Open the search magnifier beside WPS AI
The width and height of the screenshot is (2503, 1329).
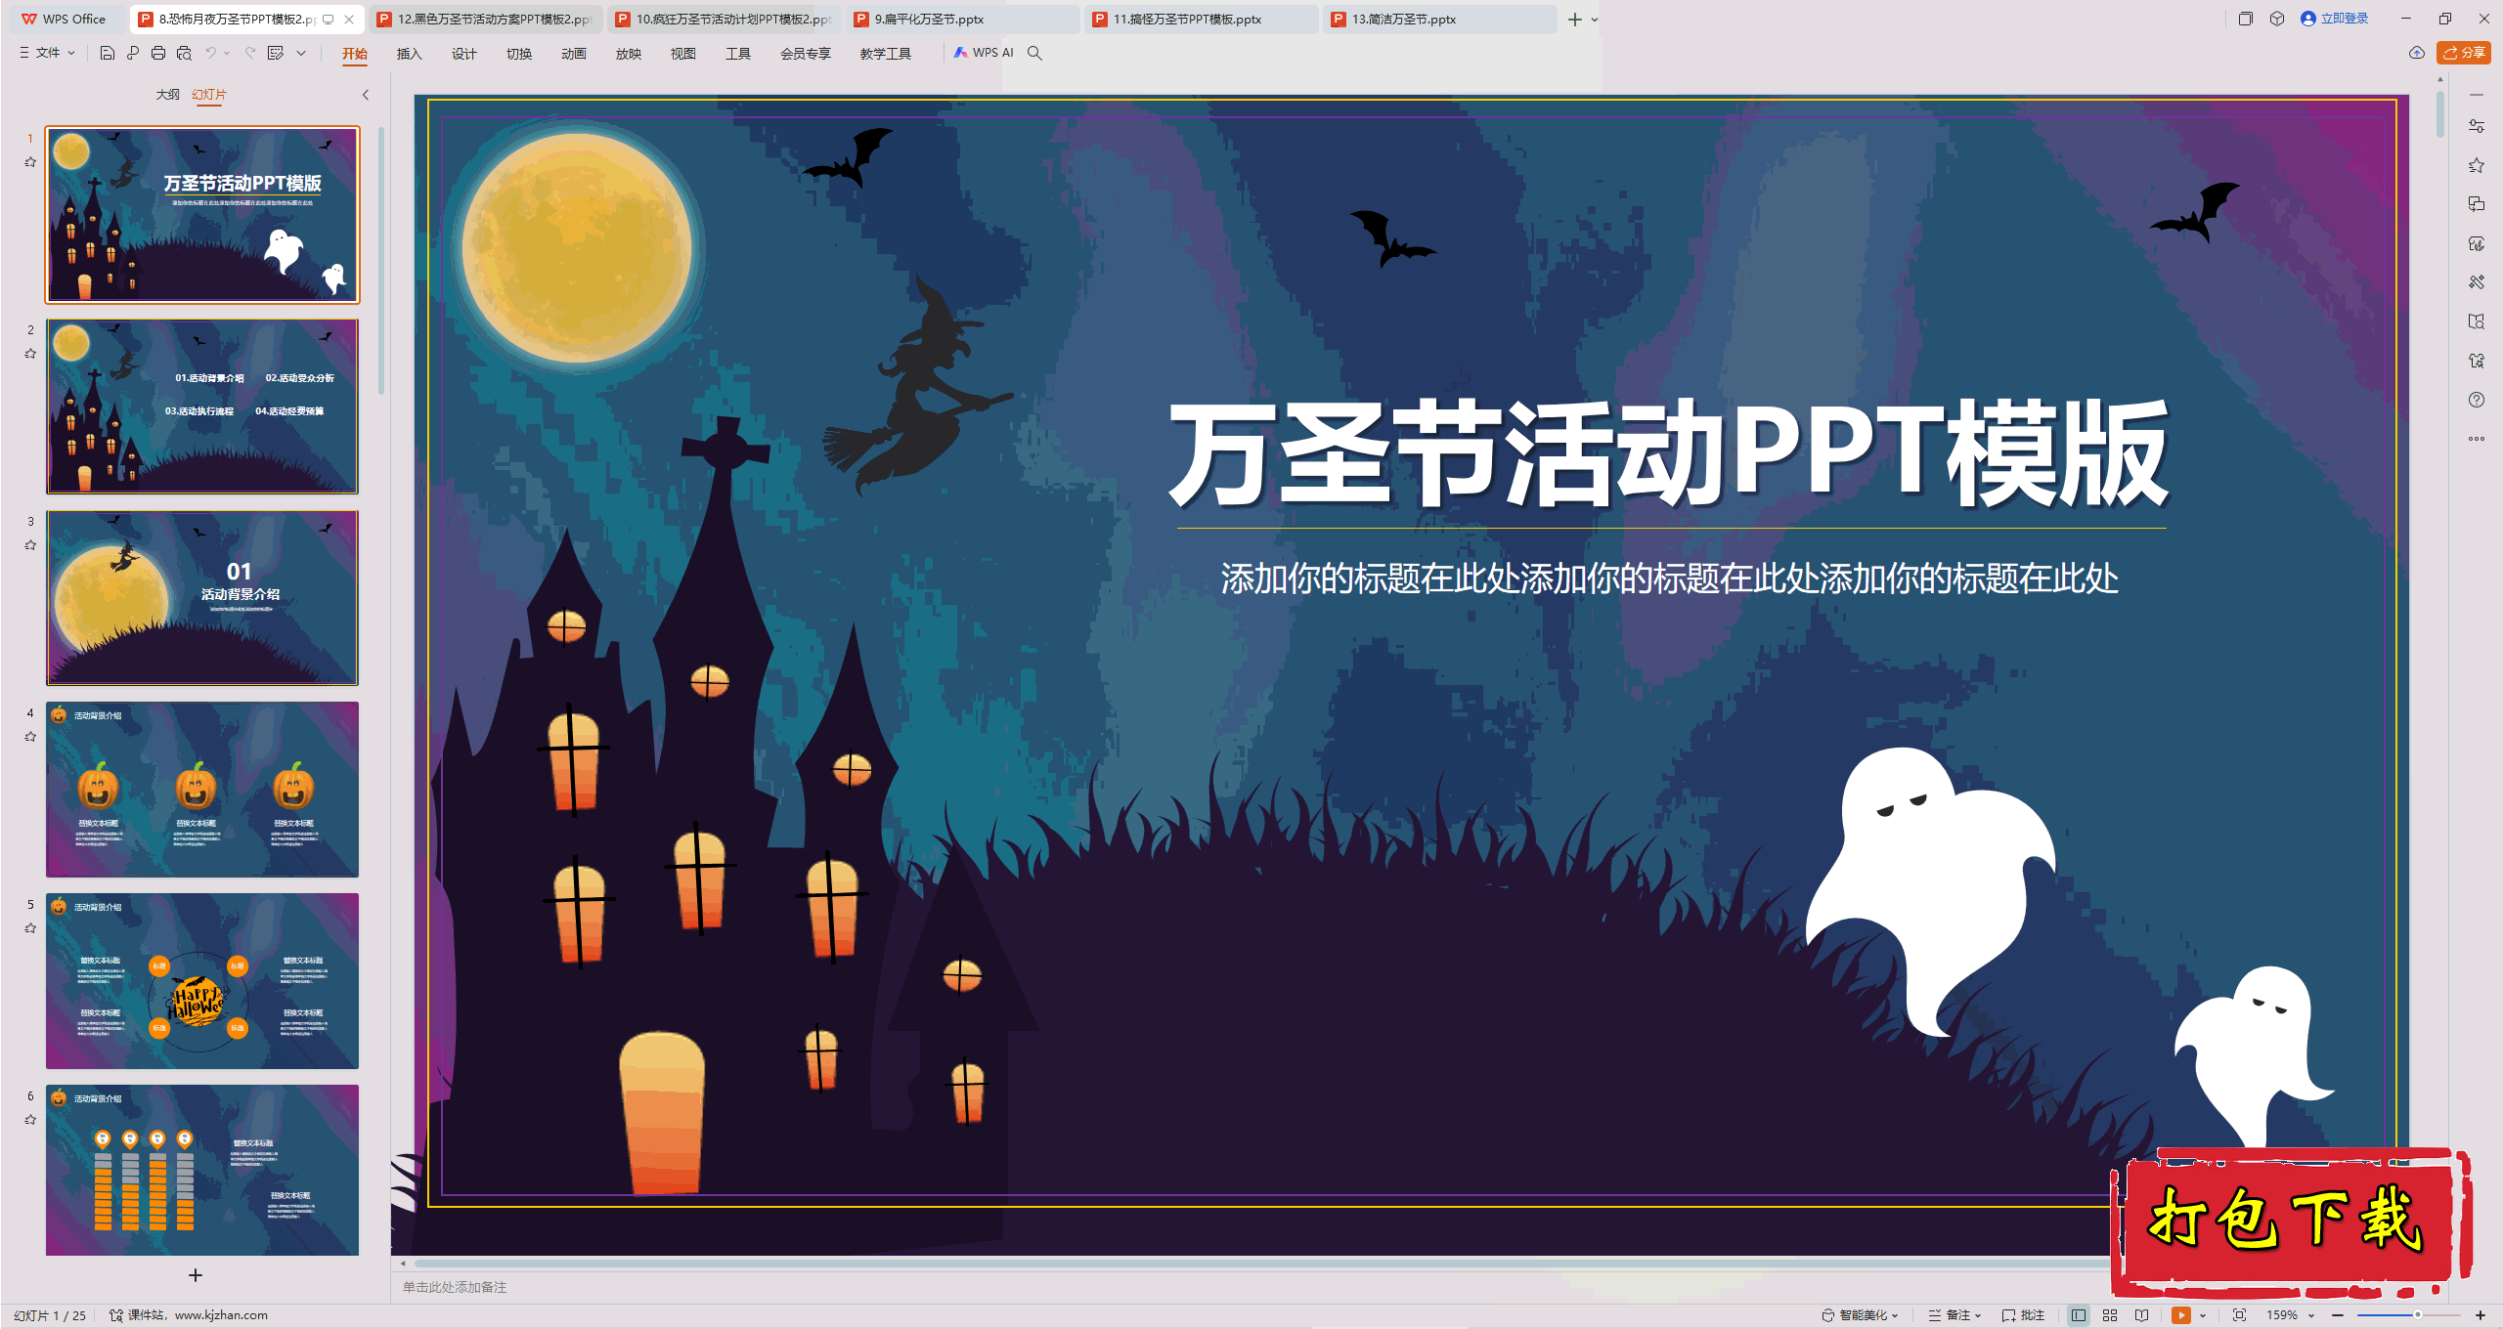tap(1034, 53)
